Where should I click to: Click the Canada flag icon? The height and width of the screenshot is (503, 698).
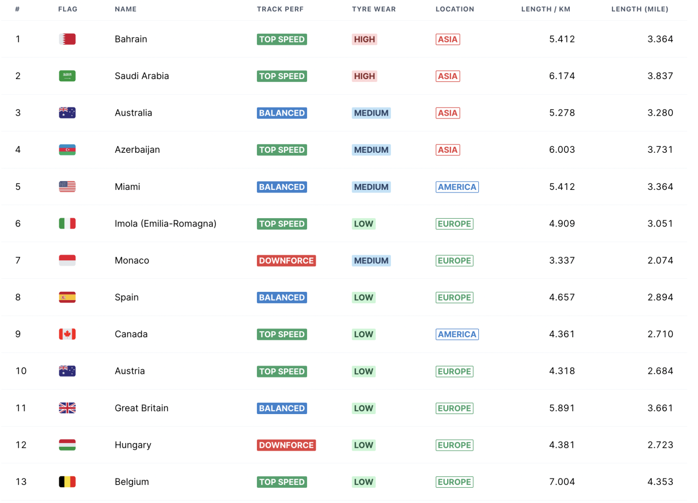(67, 334)
